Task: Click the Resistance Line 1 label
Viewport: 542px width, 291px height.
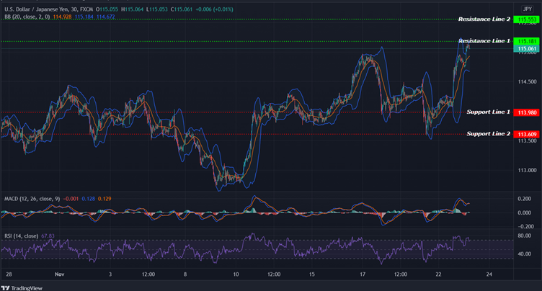Action: coord(484,41)
